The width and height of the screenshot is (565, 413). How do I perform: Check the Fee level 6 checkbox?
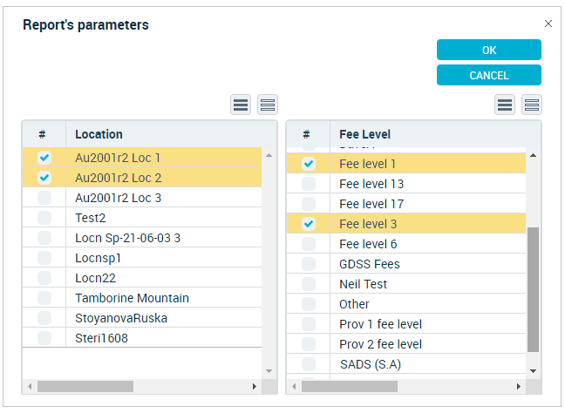click(x=309, y=244)
